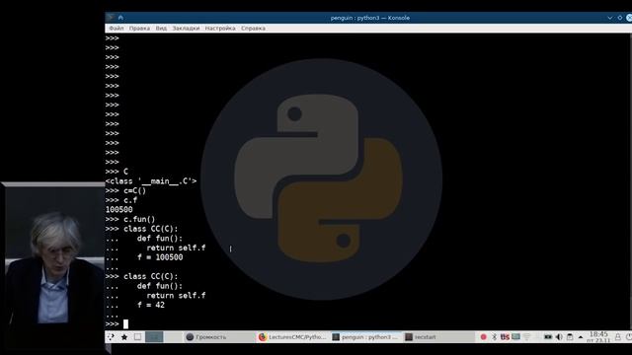Viewport: 632px width, 355px height.
Task: Open the clipboard tray icon
Action: [x=570, y=337]
